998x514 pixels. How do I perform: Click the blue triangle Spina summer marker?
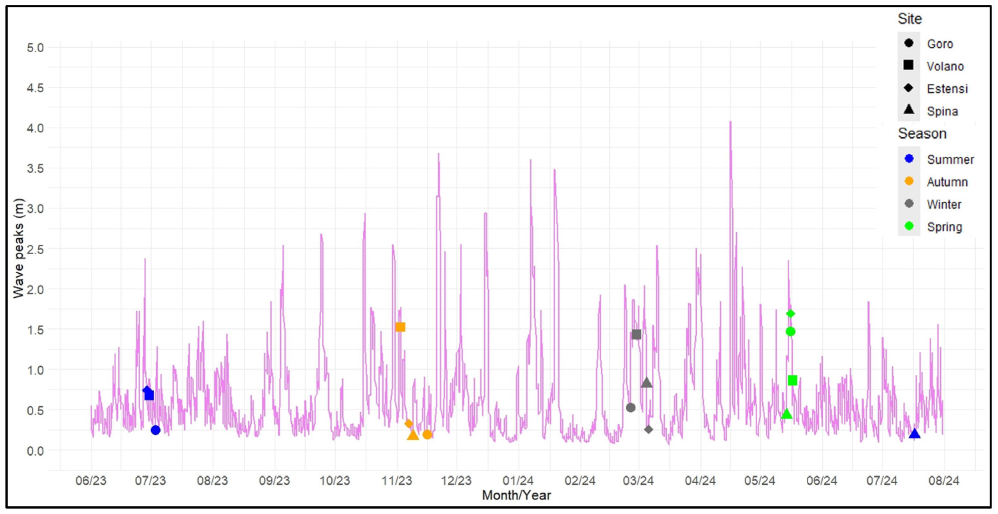[914, 434]
